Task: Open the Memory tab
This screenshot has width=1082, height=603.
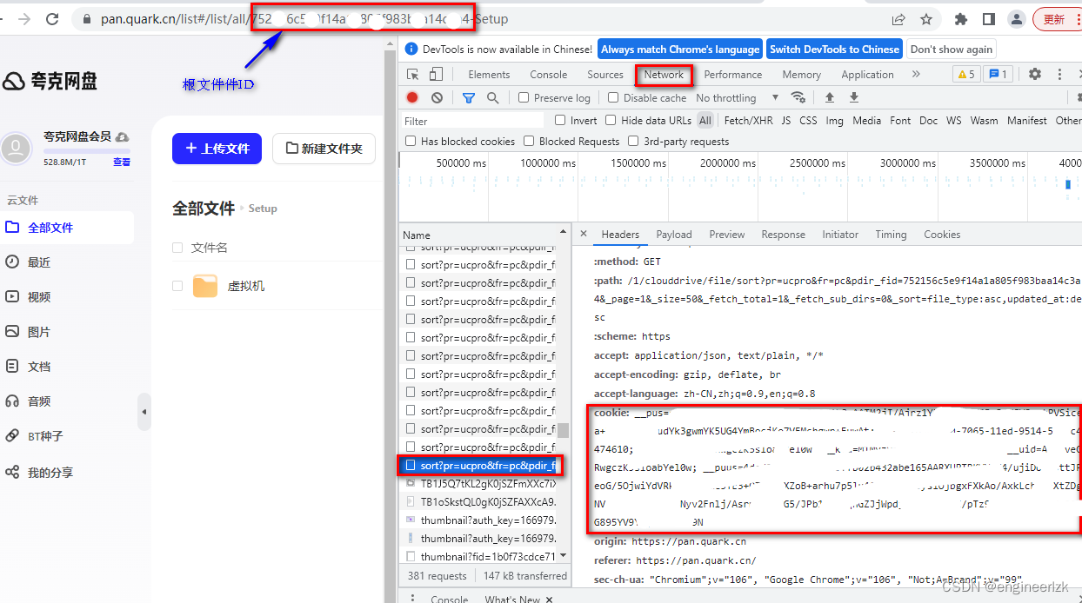Action: (x=801, y=75)
